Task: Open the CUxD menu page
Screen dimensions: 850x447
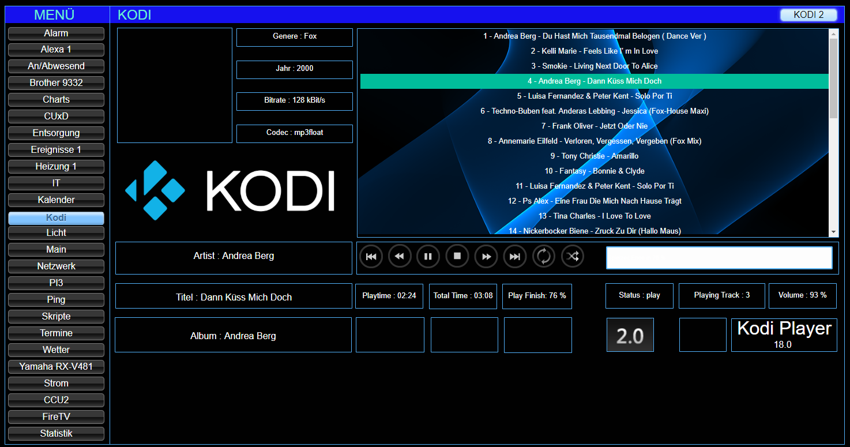Action: pos(56,117)
